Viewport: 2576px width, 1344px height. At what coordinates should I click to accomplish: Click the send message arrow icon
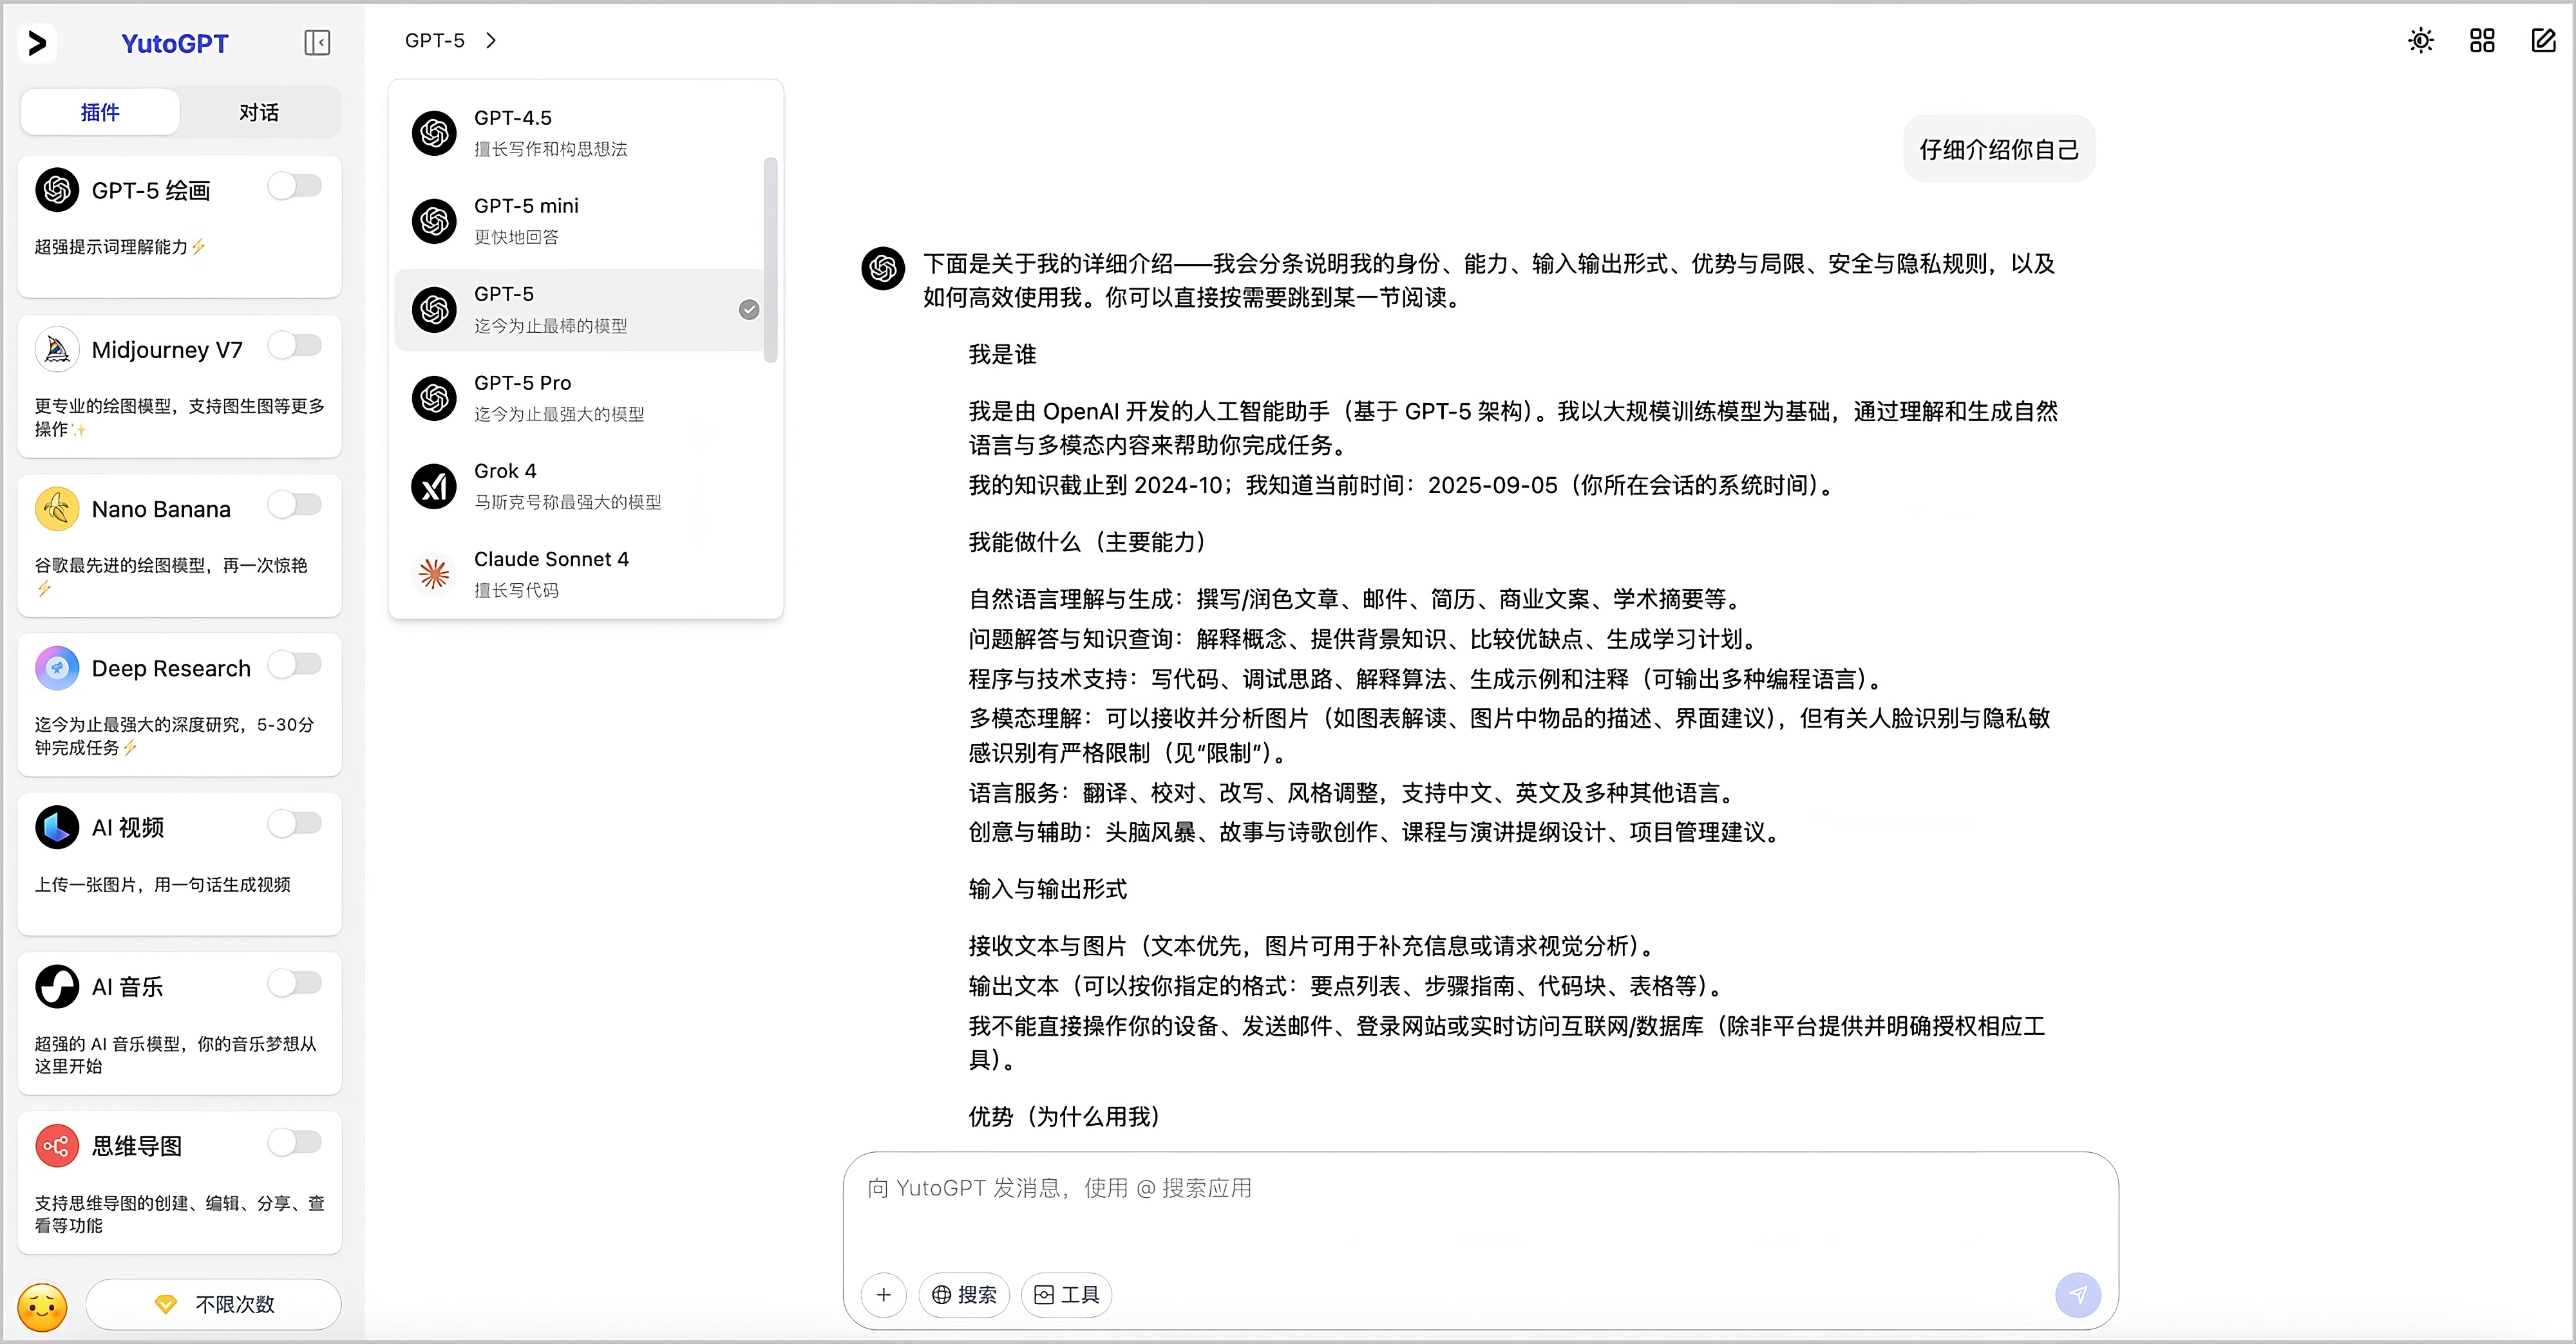(x=2077, y=1295)
